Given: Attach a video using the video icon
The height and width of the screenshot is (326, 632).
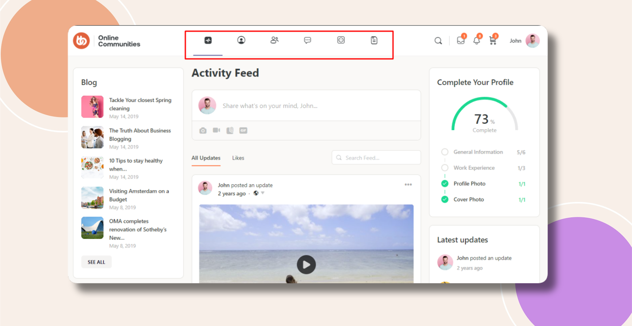Looking at the screenshot, I should (x=216, y=130).
